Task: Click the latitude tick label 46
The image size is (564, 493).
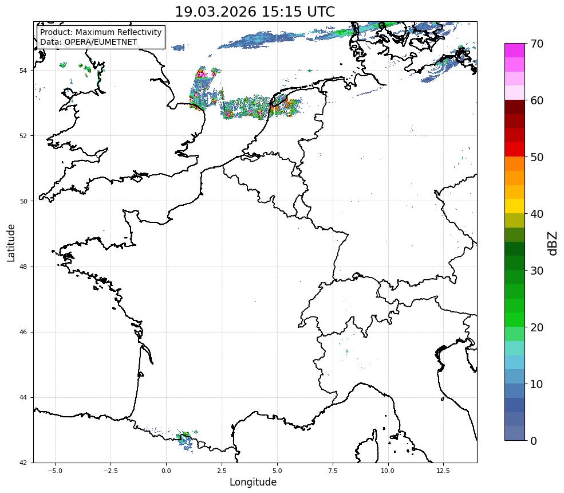Action: 23,332
